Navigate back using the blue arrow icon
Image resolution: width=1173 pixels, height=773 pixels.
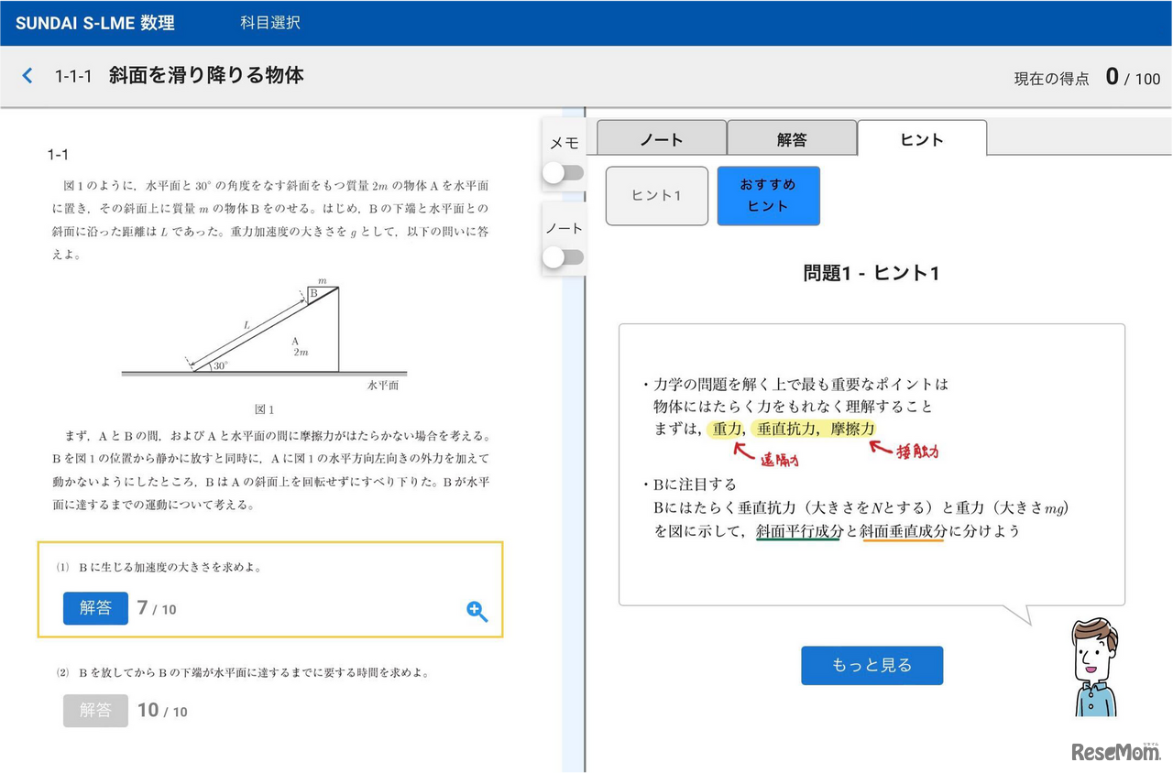26,77
